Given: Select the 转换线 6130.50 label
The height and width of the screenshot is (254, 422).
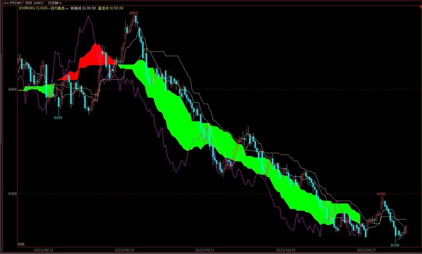Looking at the screenshot, I should [82, 8].
